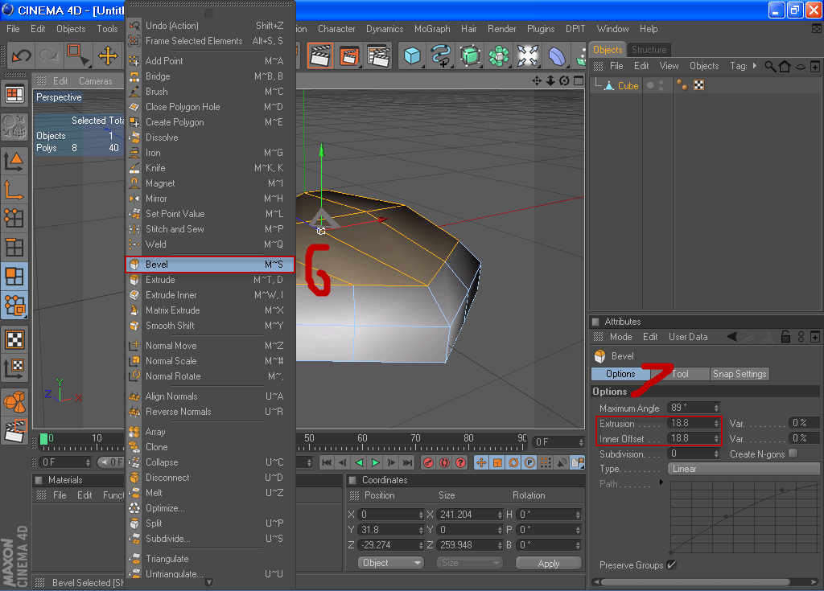Image resolution: width=824 pixels, height=591 pixels.
Task: Click the rotate view icon in viewport header
Action: point(564,80)
